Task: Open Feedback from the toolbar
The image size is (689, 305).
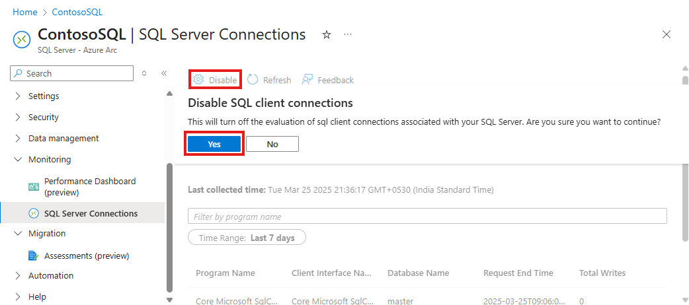Action: pyautogui.click(x=328, y=80)
